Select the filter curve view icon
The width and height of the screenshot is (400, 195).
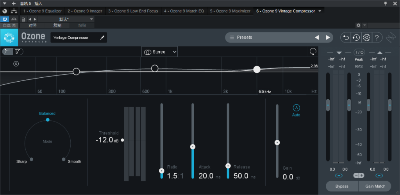(x=8, y=52)
